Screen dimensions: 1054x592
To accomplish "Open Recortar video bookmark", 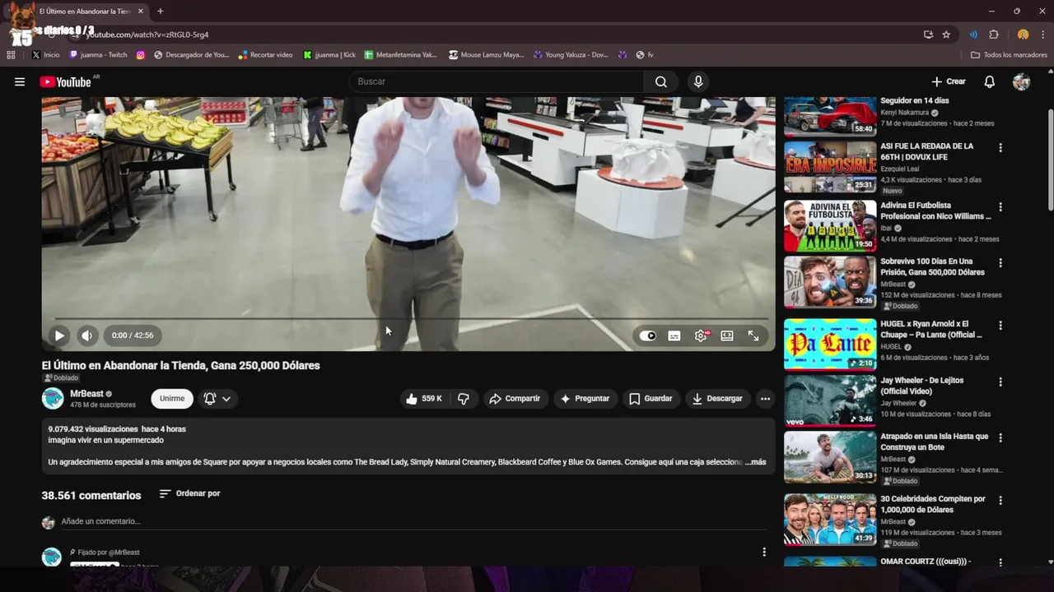I will pyautogui.click(x=265, y=55).
